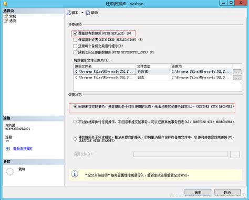Click the 脚本 script toolbar icon
Viewport: 249px width, 200px height.
pos(69,13)
